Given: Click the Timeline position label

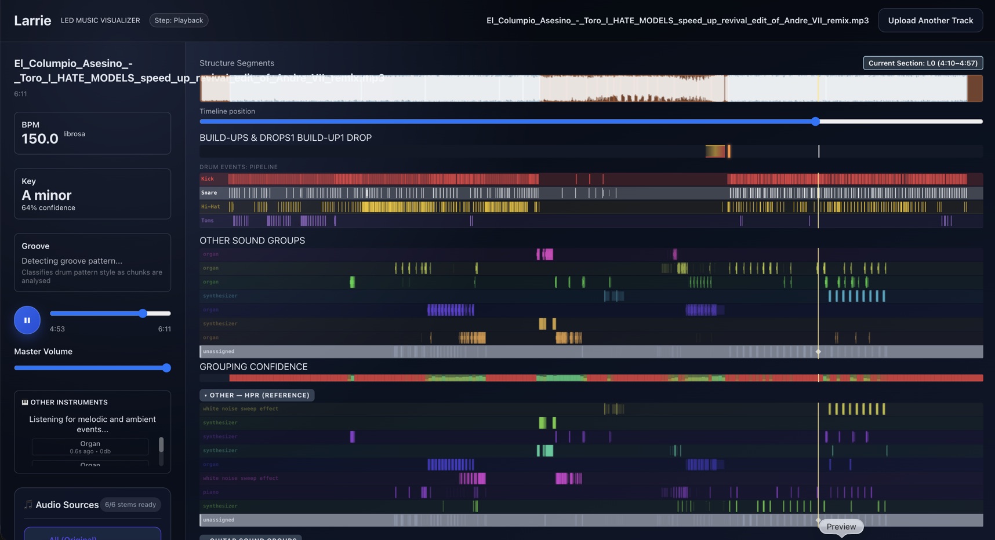Looking at the screenshot, I should pos(227,111).
